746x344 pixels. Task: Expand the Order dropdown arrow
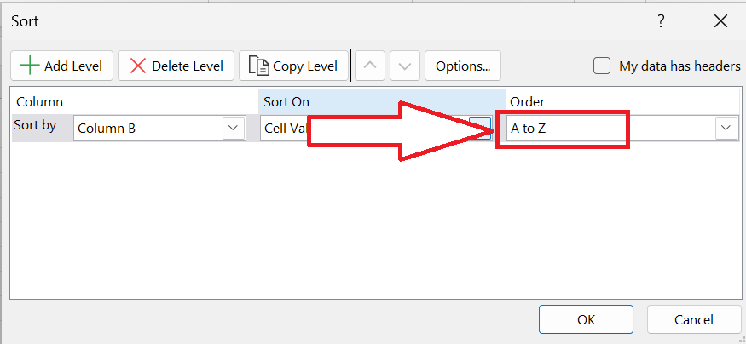(726, 128)
